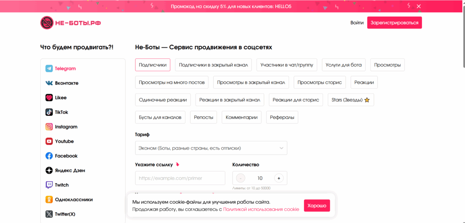
Task: Select Реакции в закрытый канал
Action: coord(230,100)
